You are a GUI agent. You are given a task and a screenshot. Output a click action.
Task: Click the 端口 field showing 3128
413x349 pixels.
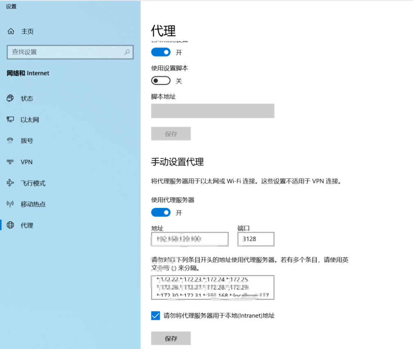(x=256, y=239)
